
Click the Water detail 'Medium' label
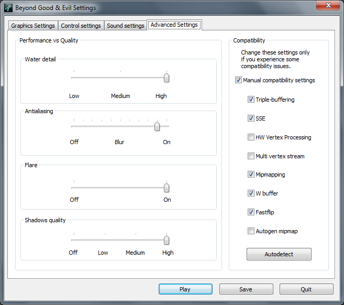tap(120, 96)
